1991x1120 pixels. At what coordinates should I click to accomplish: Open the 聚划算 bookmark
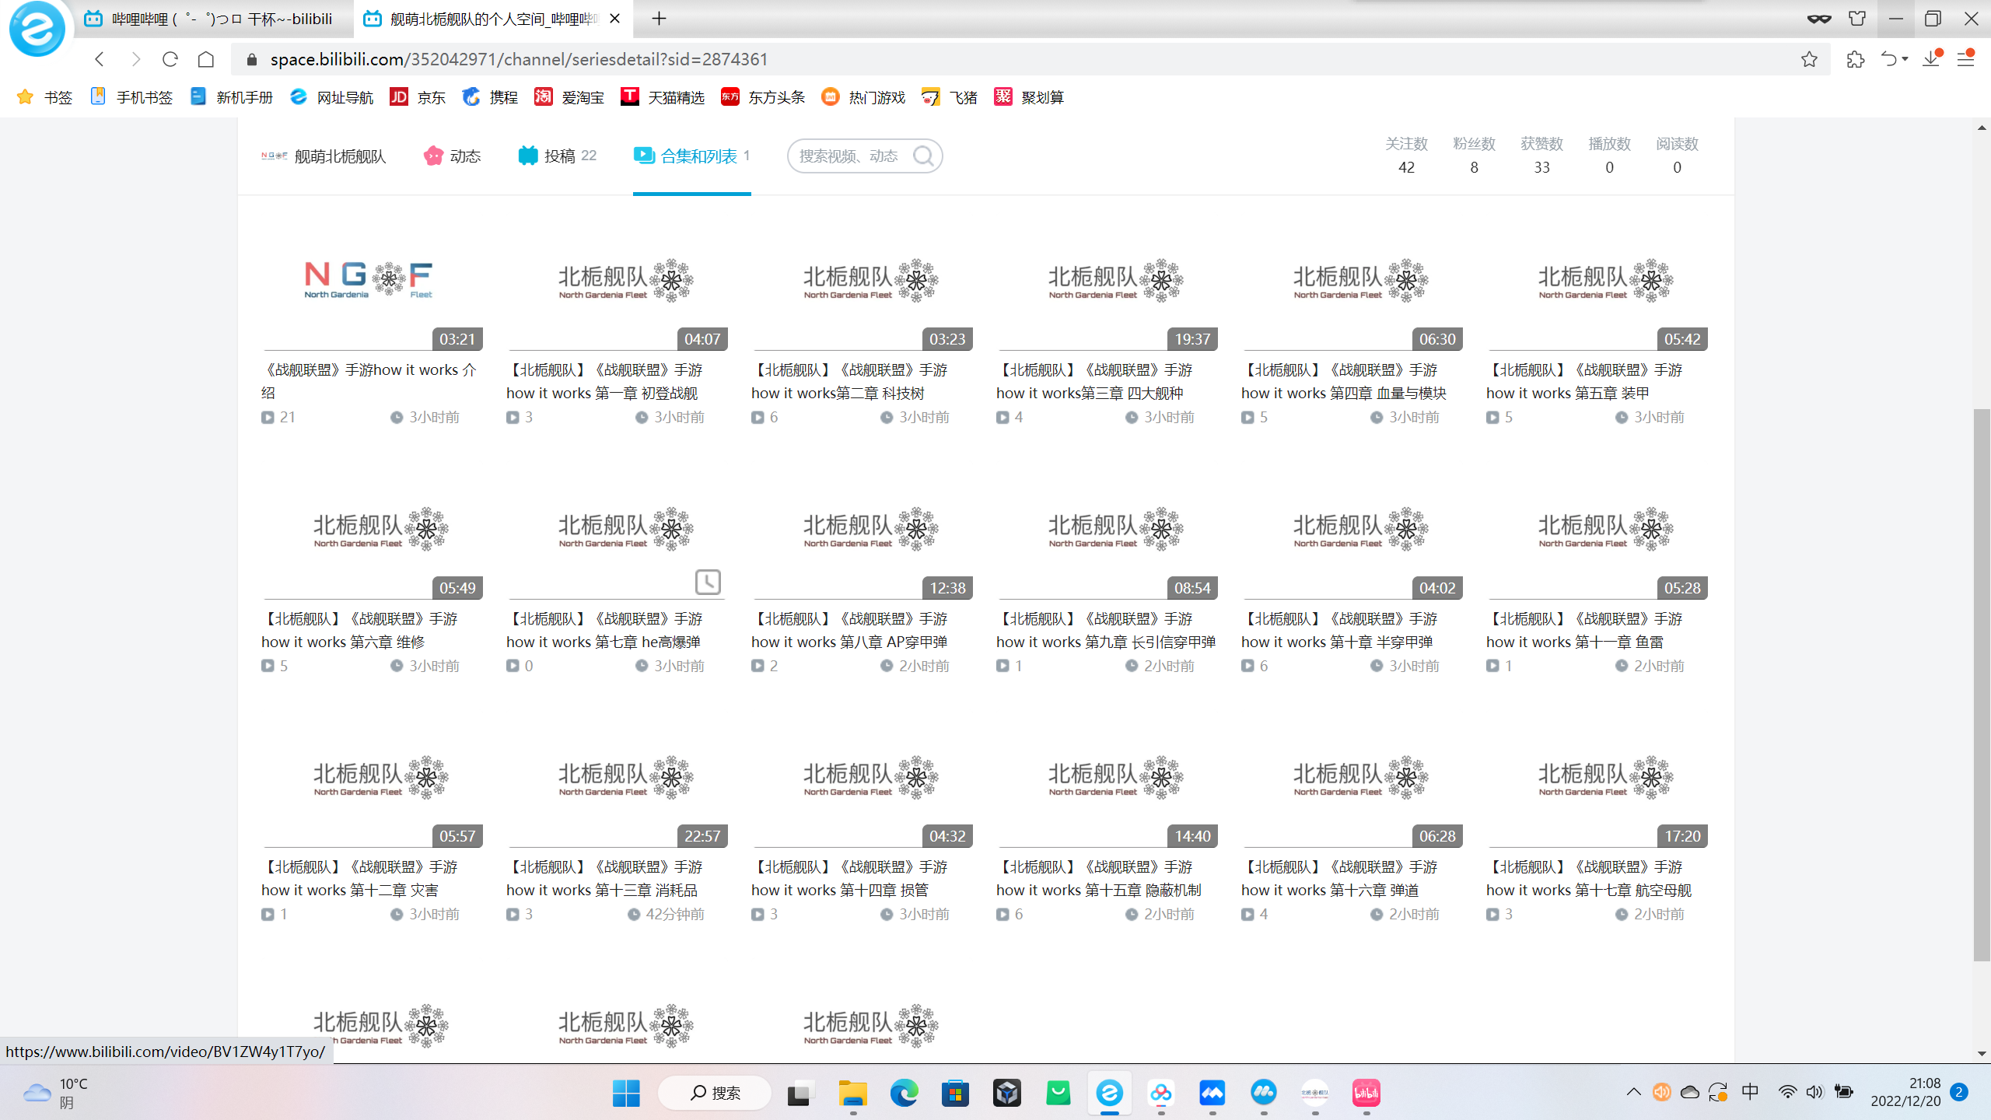[x=1028, y=97]
